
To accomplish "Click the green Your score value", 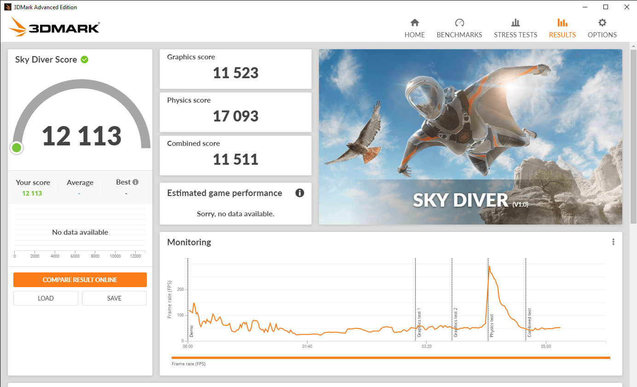I will 32,193.
